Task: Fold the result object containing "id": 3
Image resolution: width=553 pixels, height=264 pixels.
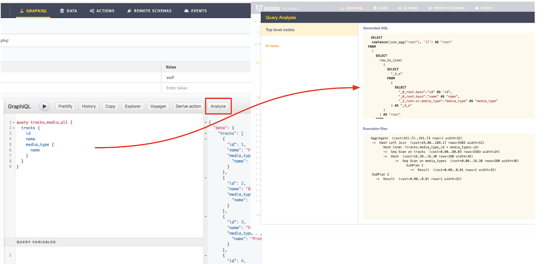Action: (x=206, y=217)
